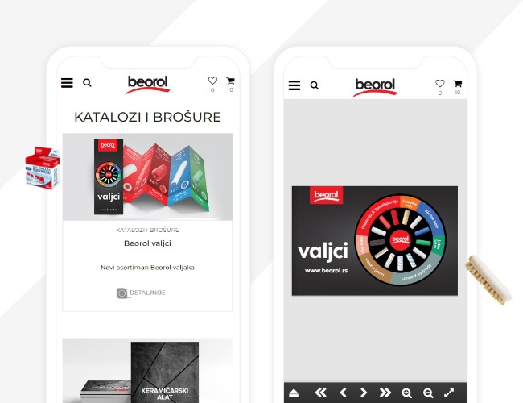The width and height of the screenshot is (523, 403).
Task: Toggle fullscreen brochure view
Action: [x=449, y=393]
